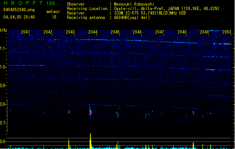
Task: Select the file name 0404052040.png
Action: click(19, 10)
